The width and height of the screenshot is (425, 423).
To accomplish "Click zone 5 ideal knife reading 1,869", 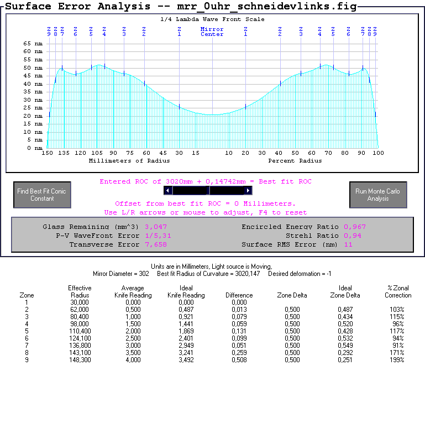I will coord(186,331).
